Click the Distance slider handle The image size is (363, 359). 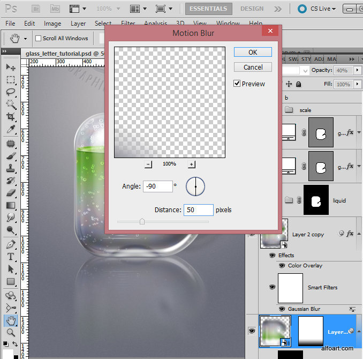click(x=142, y=222)
